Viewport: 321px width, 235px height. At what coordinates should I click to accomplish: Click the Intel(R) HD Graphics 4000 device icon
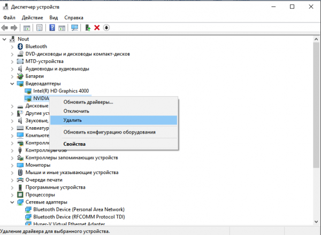[x=28, y=91]
